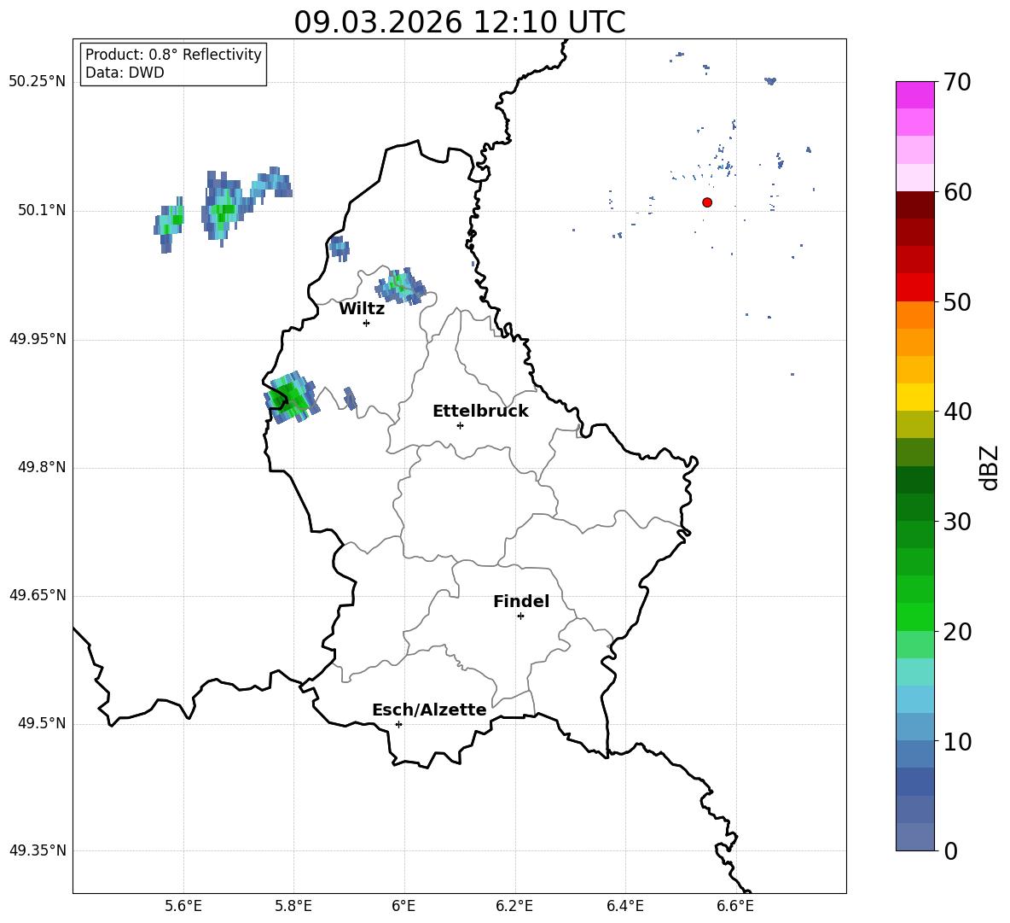Click the latitude label 49.8°N

[42, 467]
